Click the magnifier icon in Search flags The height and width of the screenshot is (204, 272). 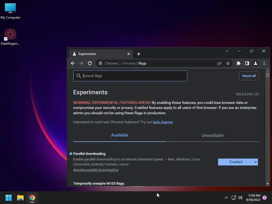pos(79,76)
